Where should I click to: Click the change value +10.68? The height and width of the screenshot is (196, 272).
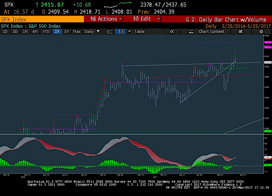82,5
